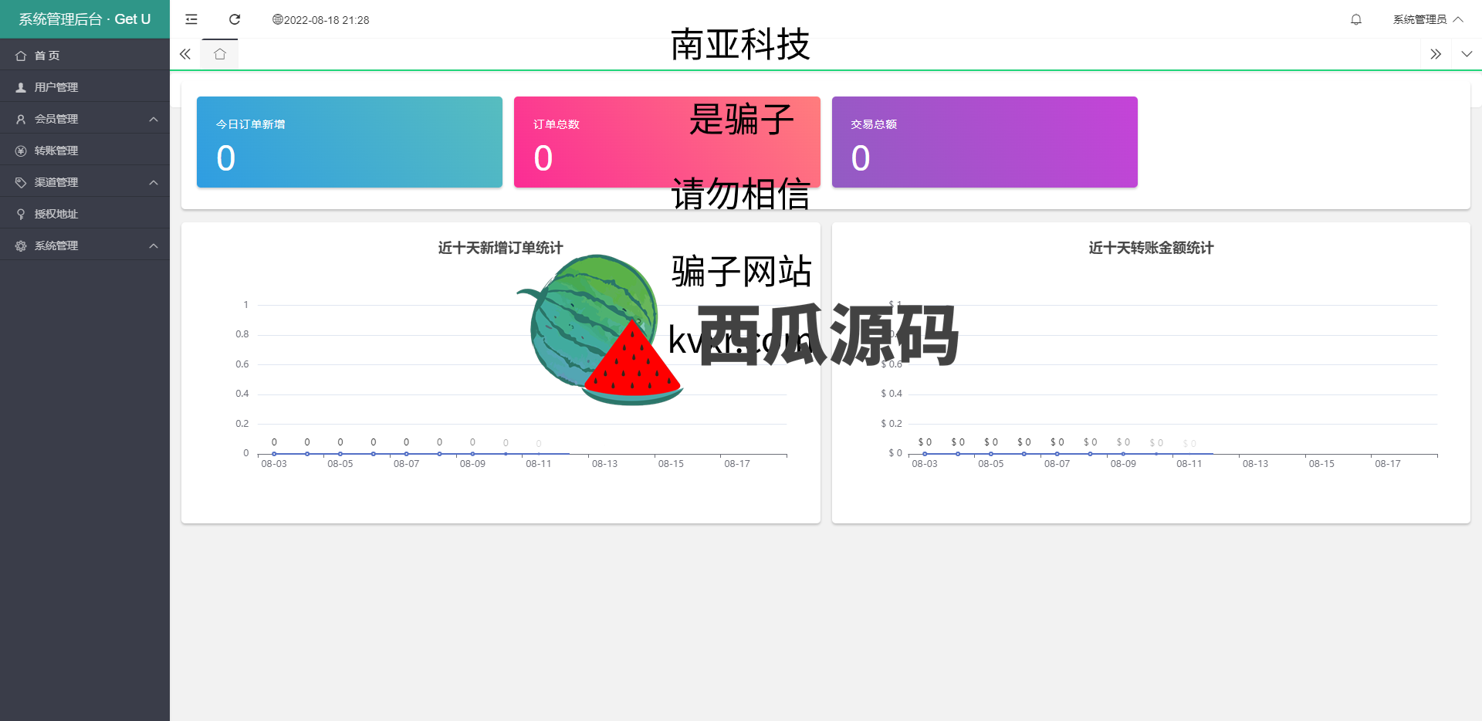This screenshot has width=1482, height=721.
Task: Open 用户管理 menu item
Action: coord(85,86)
